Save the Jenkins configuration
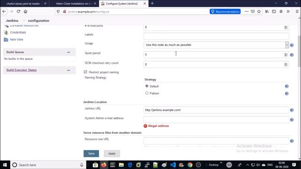This screenshot has height=169, width=301. [91, 154]
